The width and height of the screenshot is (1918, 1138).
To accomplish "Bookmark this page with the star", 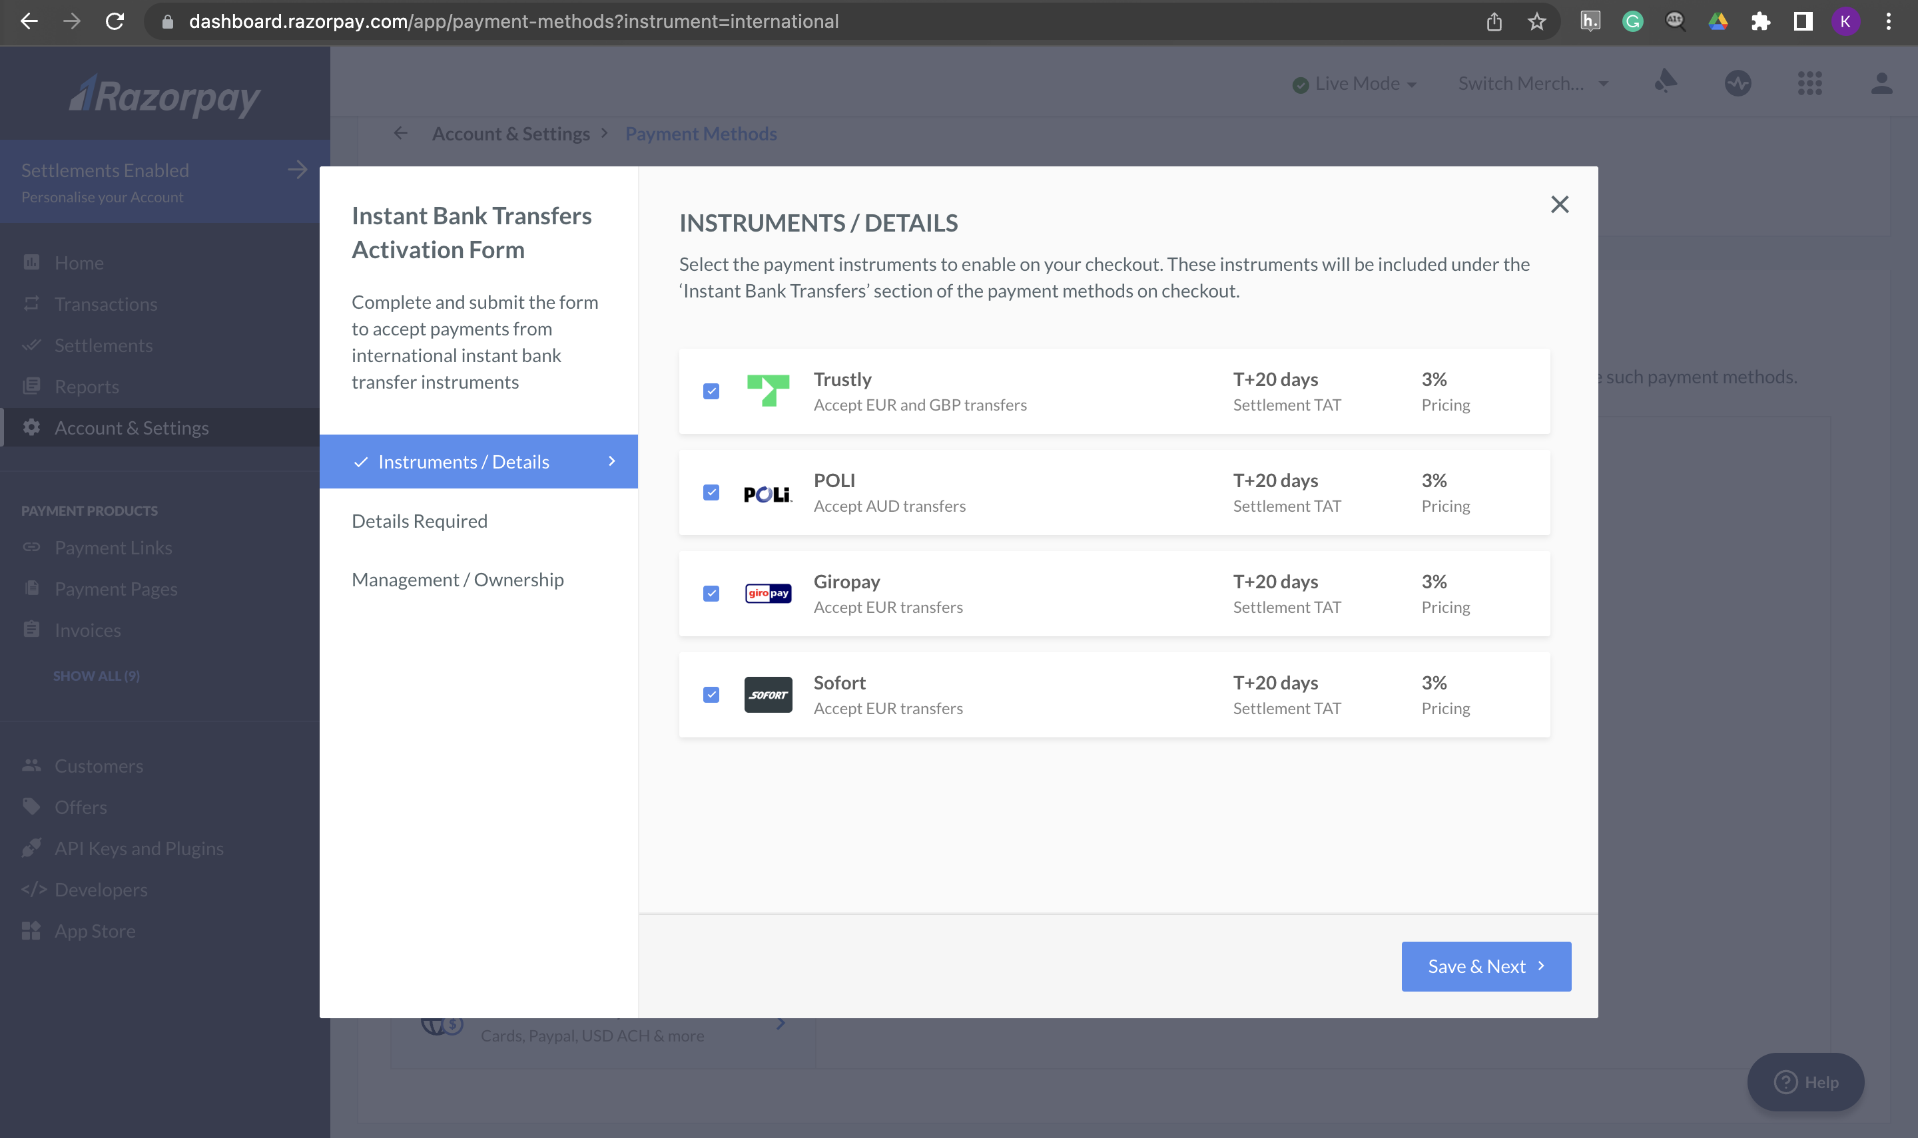I will pyautogui.click(x=1536, y=21).
